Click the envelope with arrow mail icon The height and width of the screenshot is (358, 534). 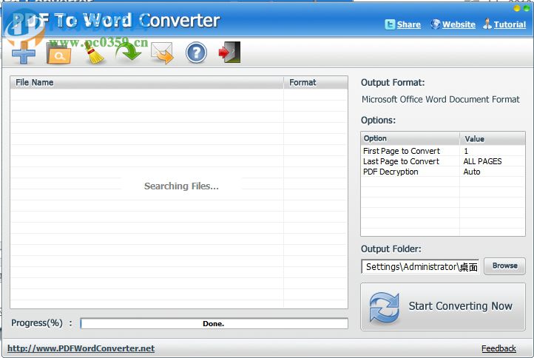pyautogui.click(x=163, y=53)
